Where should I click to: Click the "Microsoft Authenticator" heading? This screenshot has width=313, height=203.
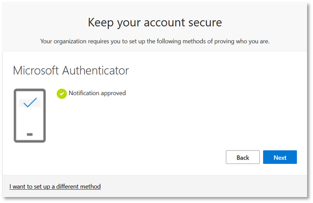tap(71, 70)
